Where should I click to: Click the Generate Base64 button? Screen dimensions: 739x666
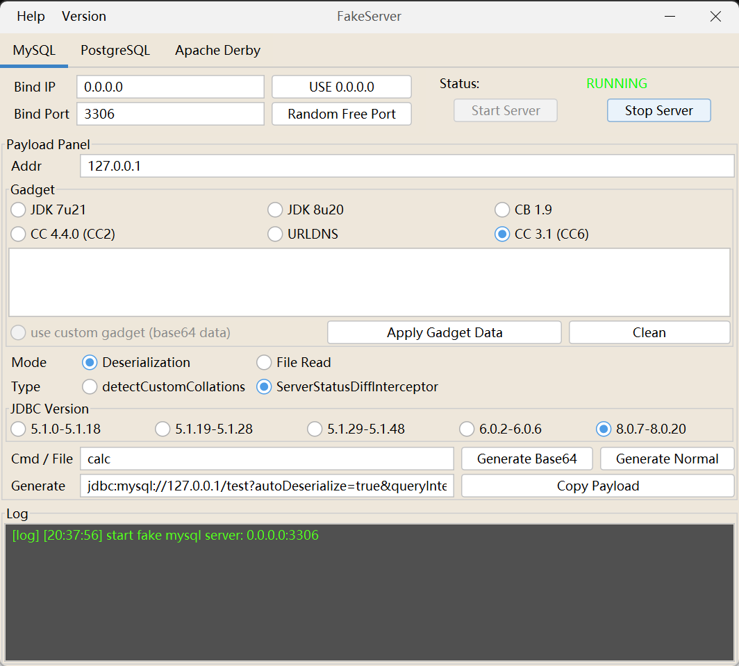pyautogui.click(x=527, y=459)
